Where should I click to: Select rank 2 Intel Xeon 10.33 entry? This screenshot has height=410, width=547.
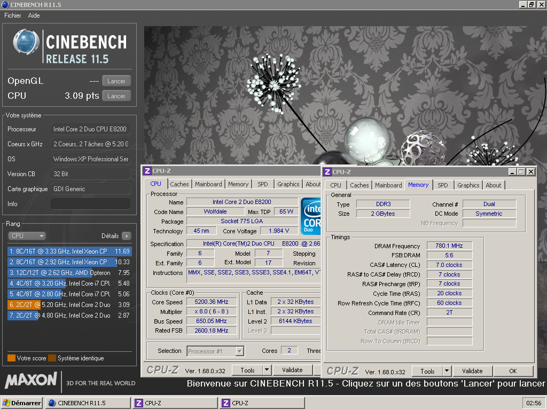click(69, 262)
